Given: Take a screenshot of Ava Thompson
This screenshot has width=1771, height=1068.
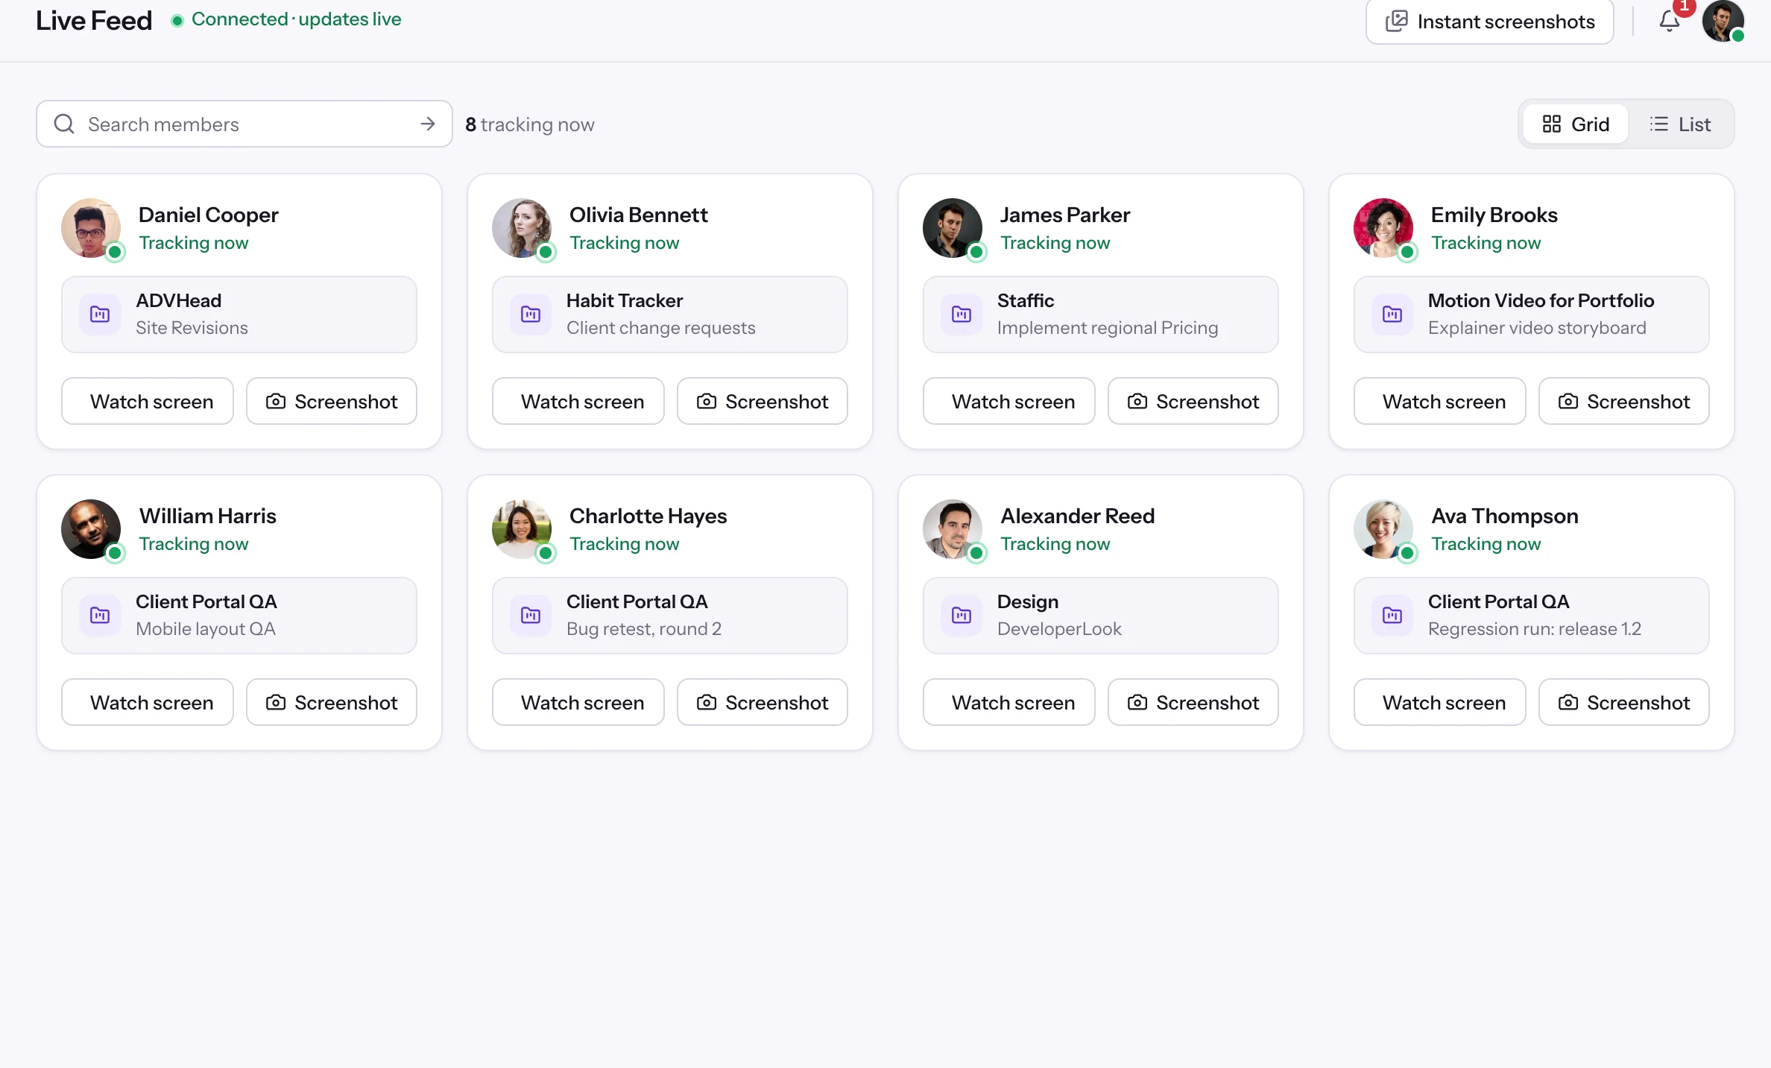Looking at the screenshot, I should (1624, 702).
